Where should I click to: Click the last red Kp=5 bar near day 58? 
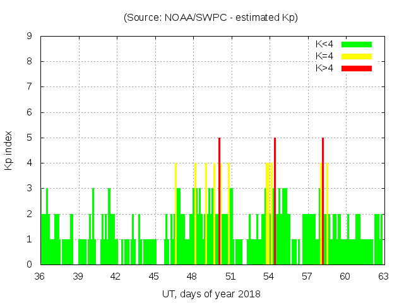click(323, 202)
